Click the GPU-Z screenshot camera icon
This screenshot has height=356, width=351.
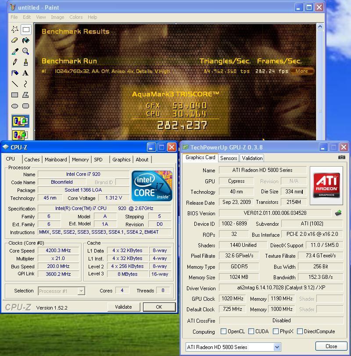pyautogui.click(x=341, y=157)
